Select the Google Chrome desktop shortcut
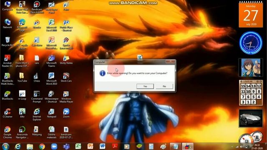 point(8,132)
